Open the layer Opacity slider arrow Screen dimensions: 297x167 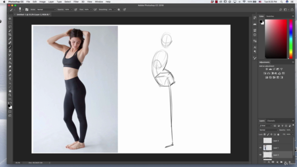click(x=293, y=130)
